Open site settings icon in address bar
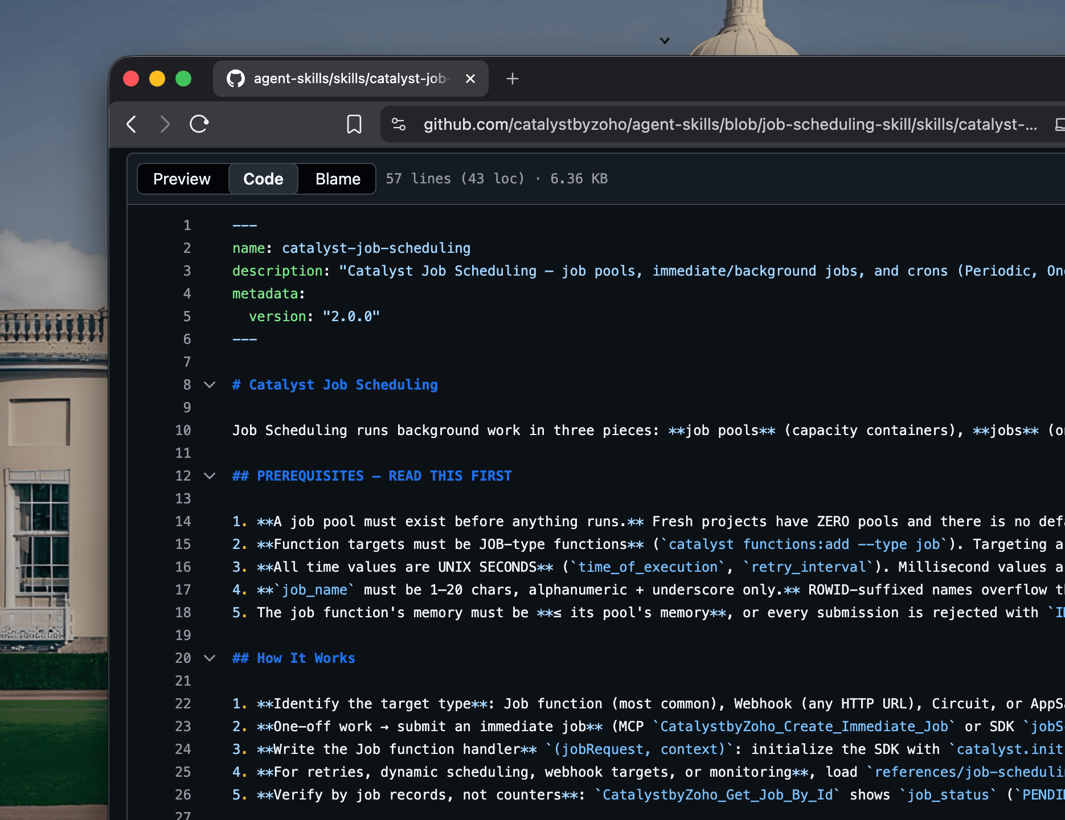Viewport: 1065px width, 820px height. [x=399, y=124]
